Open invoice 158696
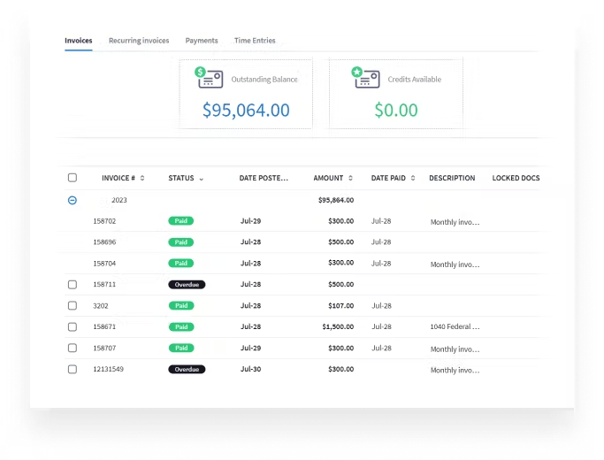Viewport: 604px width, 460px height. click(x=104, y=242)
